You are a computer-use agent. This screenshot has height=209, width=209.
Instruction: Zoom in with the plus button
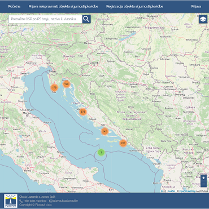tap(203, 178)
